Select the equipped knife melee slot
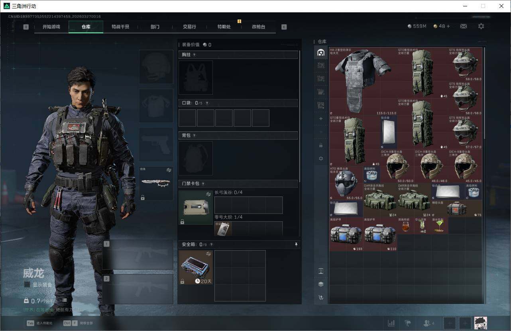511x331 pixels. coord(156,183)
